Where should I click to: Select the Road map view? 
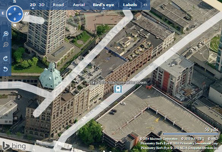pyautogui.click(x=58, y=5)
